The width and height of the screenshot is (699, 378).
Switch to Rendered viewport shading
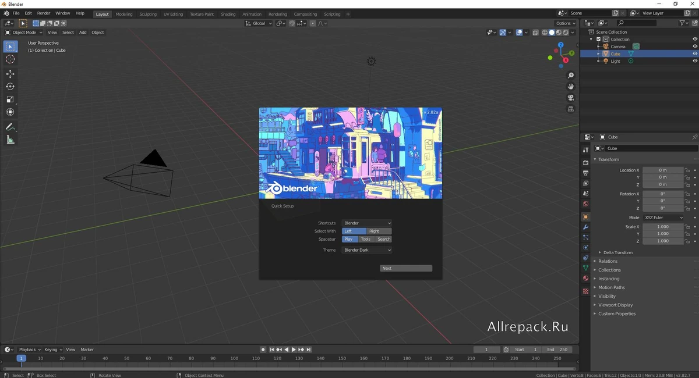[x=566, y=33]
